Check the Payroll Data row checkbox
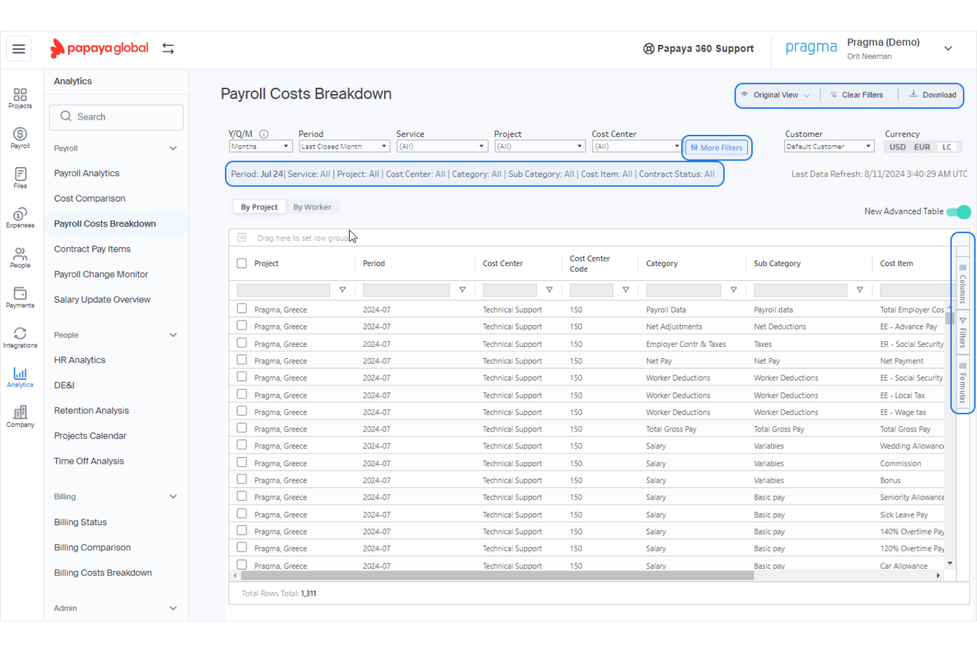This screenshot has width=977, height=652. [x=242, y=308]
